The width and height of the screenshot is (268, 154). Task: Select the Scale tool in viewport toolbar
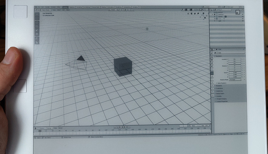[37, 30]
